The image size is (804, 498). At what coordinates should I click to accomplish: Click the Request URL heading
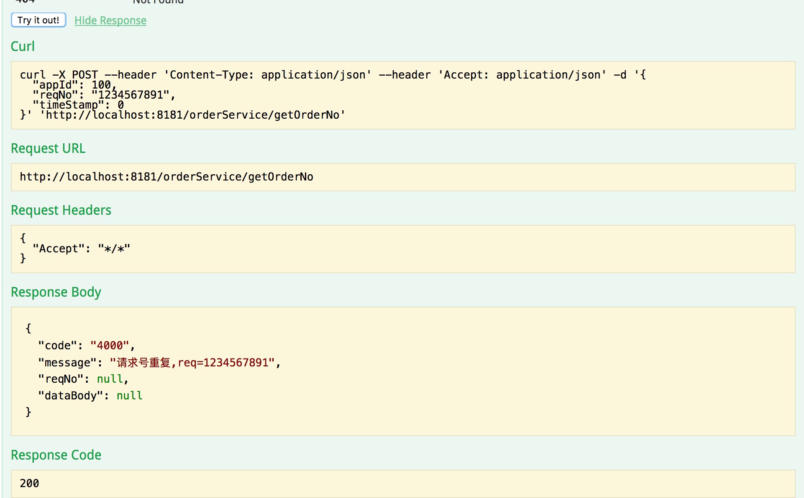[48, 148]
